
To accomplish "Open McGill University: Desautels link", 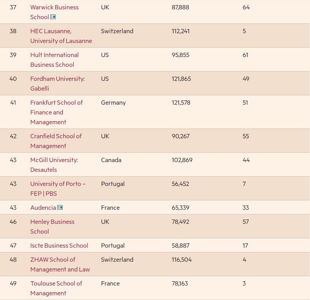I will (54, 165).
